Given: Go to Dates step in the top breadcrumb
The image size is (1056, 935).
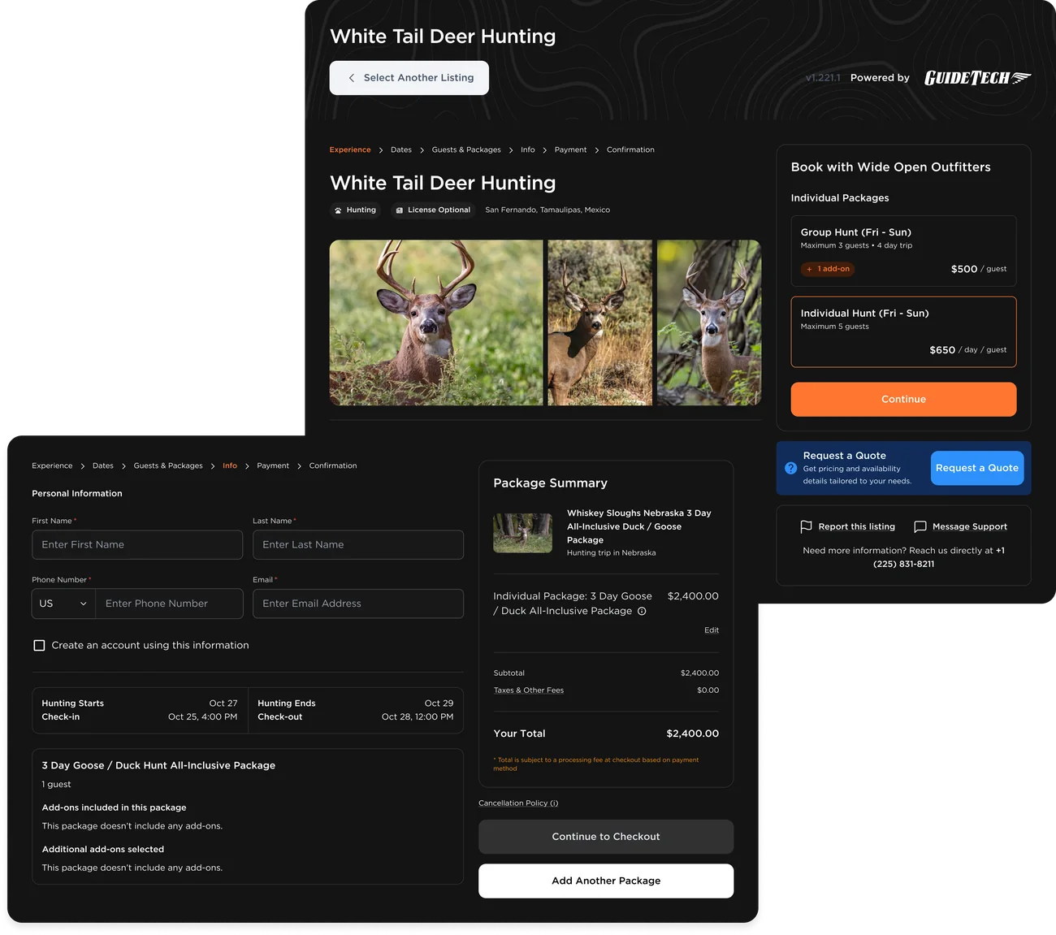Looking at the screenshot, I should tap(401, 149).
